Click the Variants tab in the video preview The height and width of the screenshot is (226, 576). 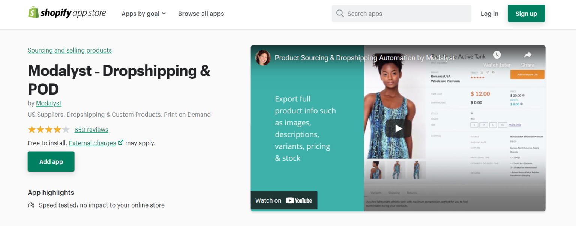(x=376, y=192)
